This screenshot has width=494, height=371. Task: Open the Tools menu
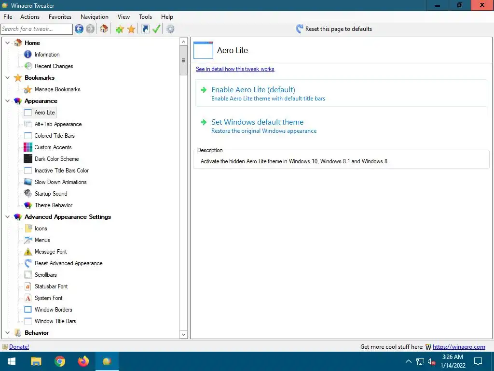click(145, 17)
